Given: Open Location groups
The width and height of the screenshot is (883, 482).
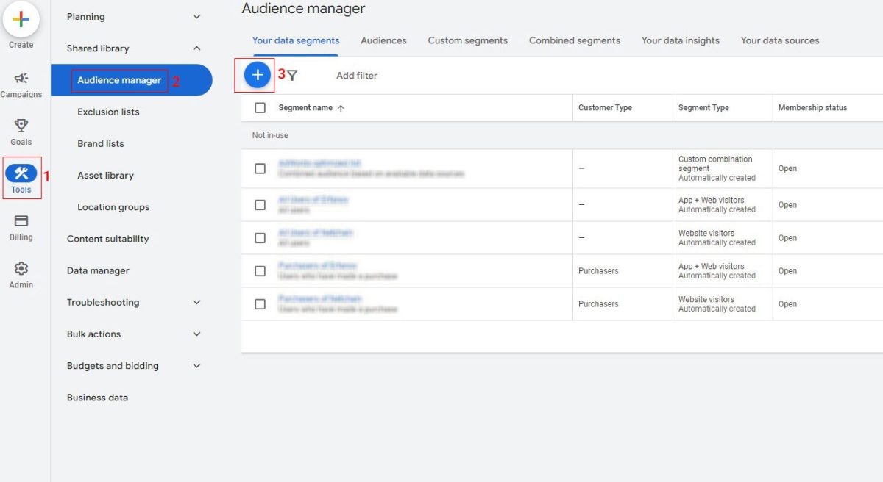Looking at the screenshot, I should coord(113,207).
